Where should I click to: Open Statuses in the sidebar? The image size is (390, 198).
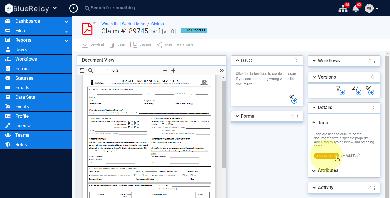point(36,78)
